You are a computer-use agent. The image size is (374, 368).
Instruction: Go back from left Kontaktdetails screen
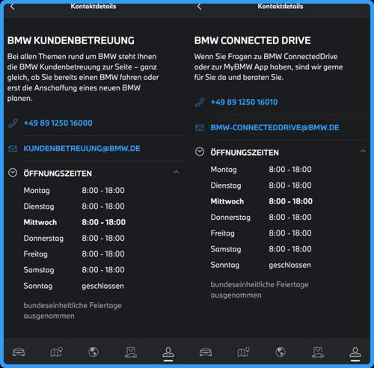[x=12, y=7]
